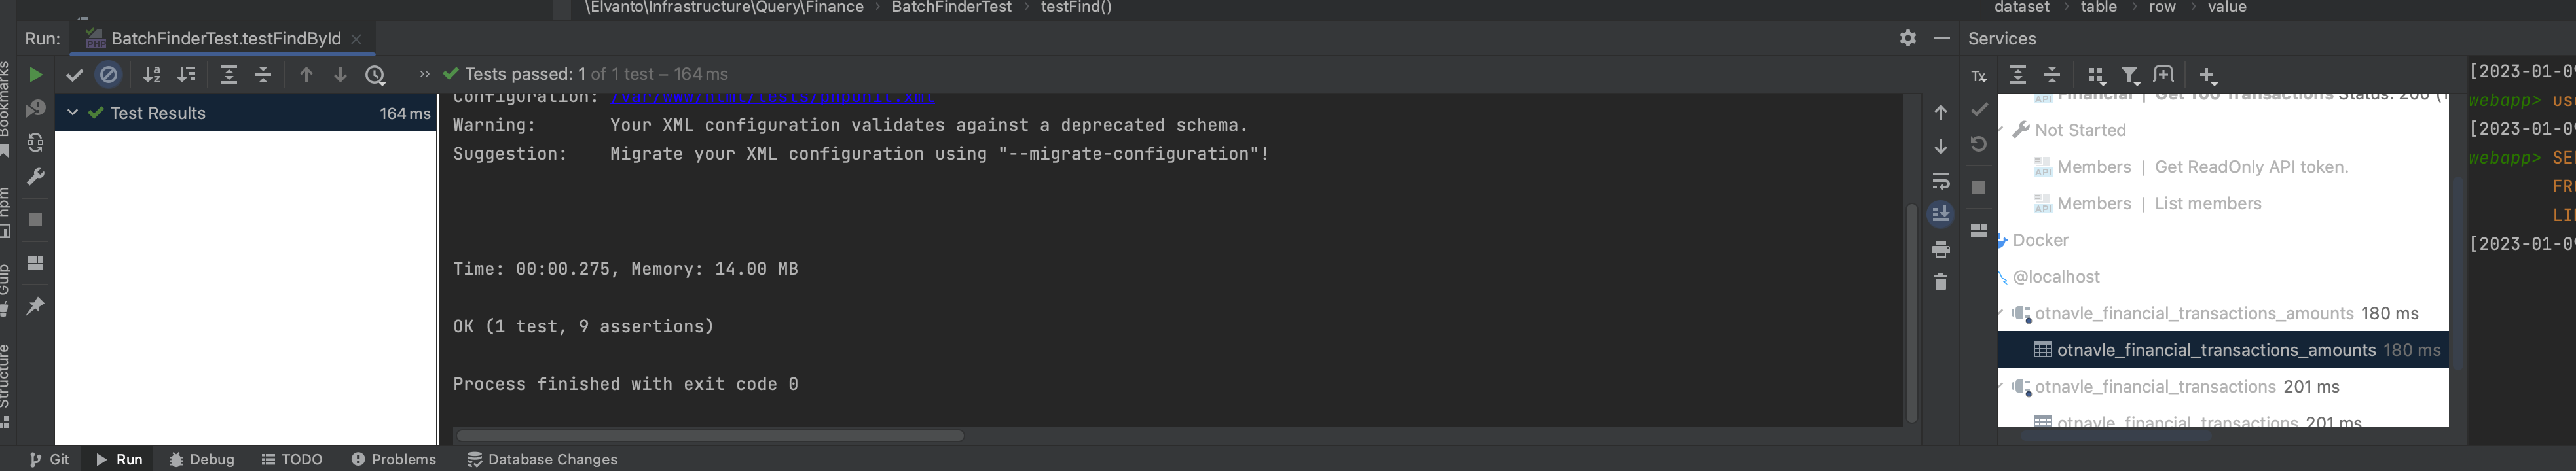Image resolution: width=2576 pixels, height=471 pixels.
Task: Collapse all test results
Action: click(x=263, y=75)
